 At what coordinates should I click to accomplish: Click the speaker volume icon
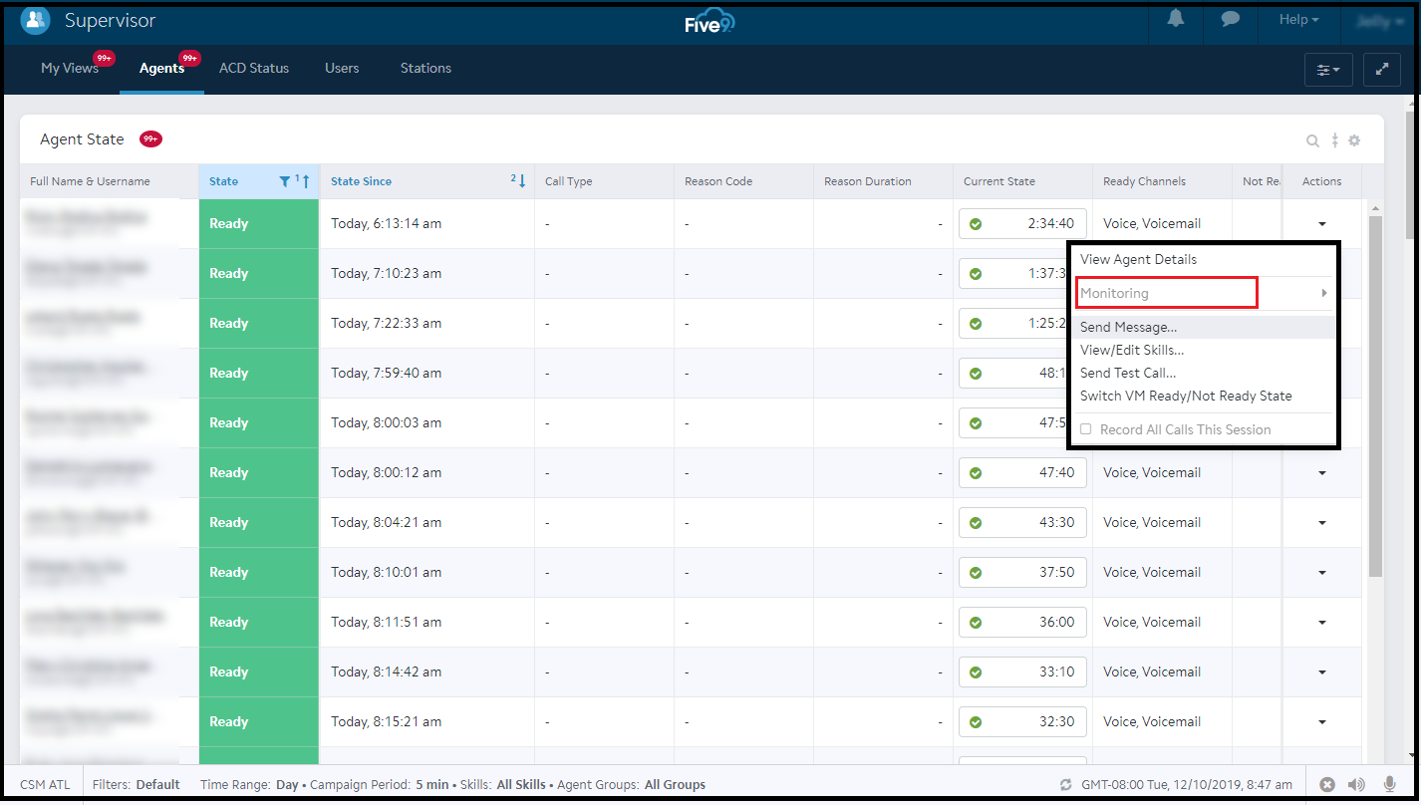[1356, 785]
